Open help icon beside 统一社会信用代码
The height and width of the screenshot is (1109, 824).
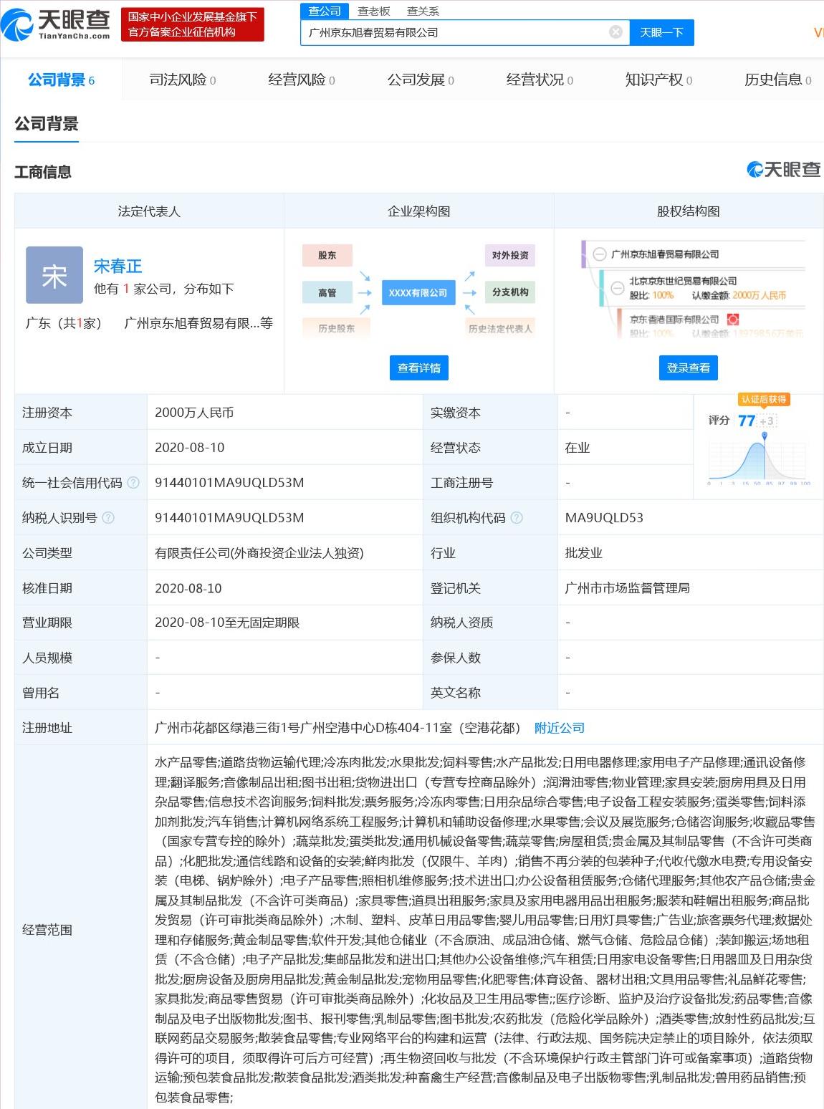[x=133, y=483]
